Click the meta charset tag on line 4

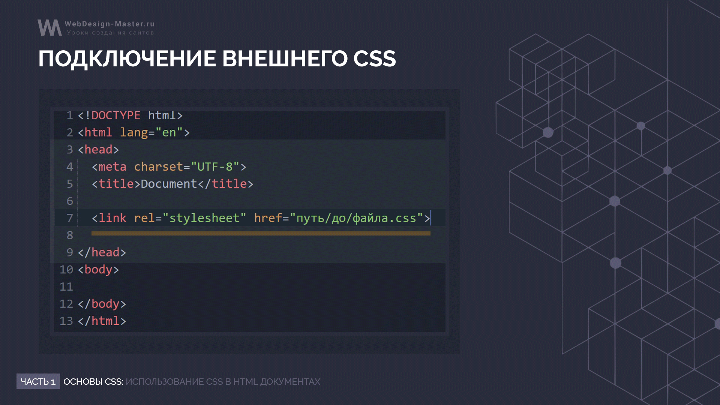coord(169,166)
